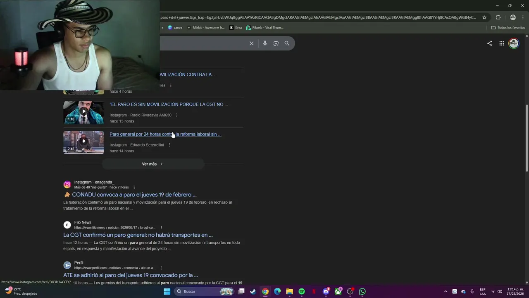The image size is (529, 298).
Task: Open OBS Studio from the taskbar
Action: click(x=350, y=291)
